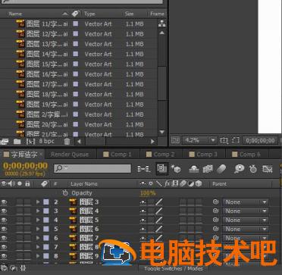Click Toggle Switches / Modes button

pyautogui.click(x=174, y=268)
